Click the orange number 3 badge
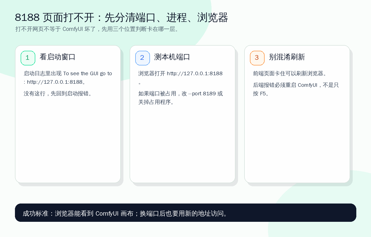 (257, 58)
